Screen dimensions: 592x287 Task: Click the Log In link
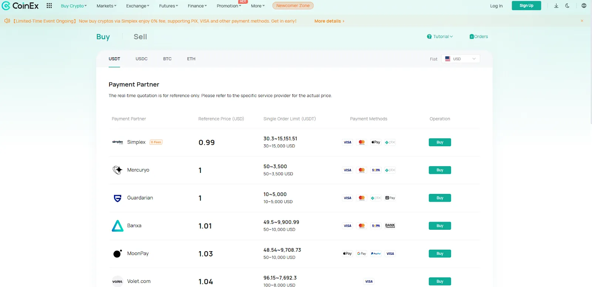[x=496, y=6]
